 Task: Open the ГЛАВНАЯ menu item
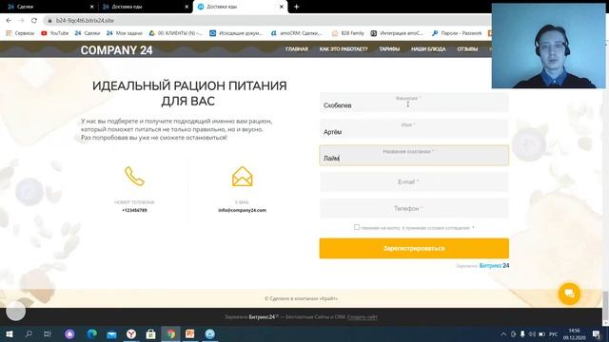tap(297, 49)
